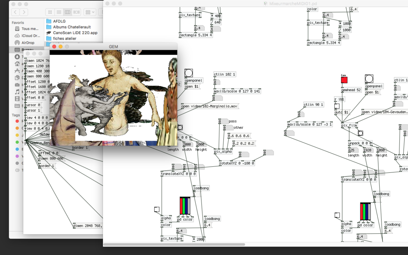Toggle the checkbox above left 'alpha' object
This screenshot has width=408, height=255.
point(157,209)
